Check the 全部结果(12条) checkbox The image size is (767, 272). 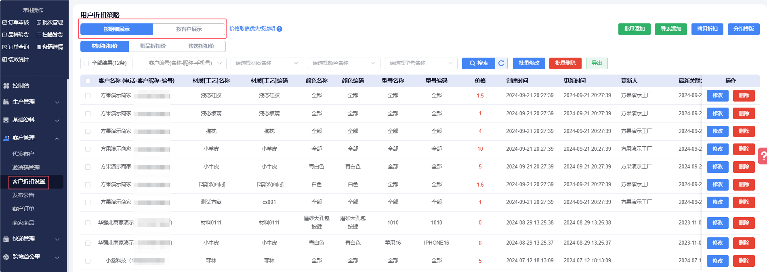86,63
